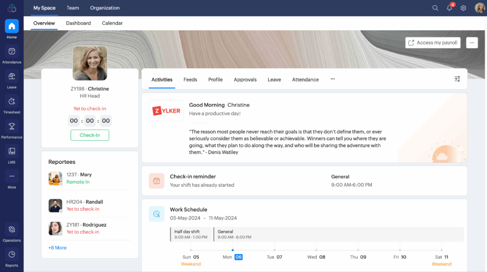Open the LMS sidebar icon
The height and width of the screenshot is (272, 487).
tap(12, 151)
